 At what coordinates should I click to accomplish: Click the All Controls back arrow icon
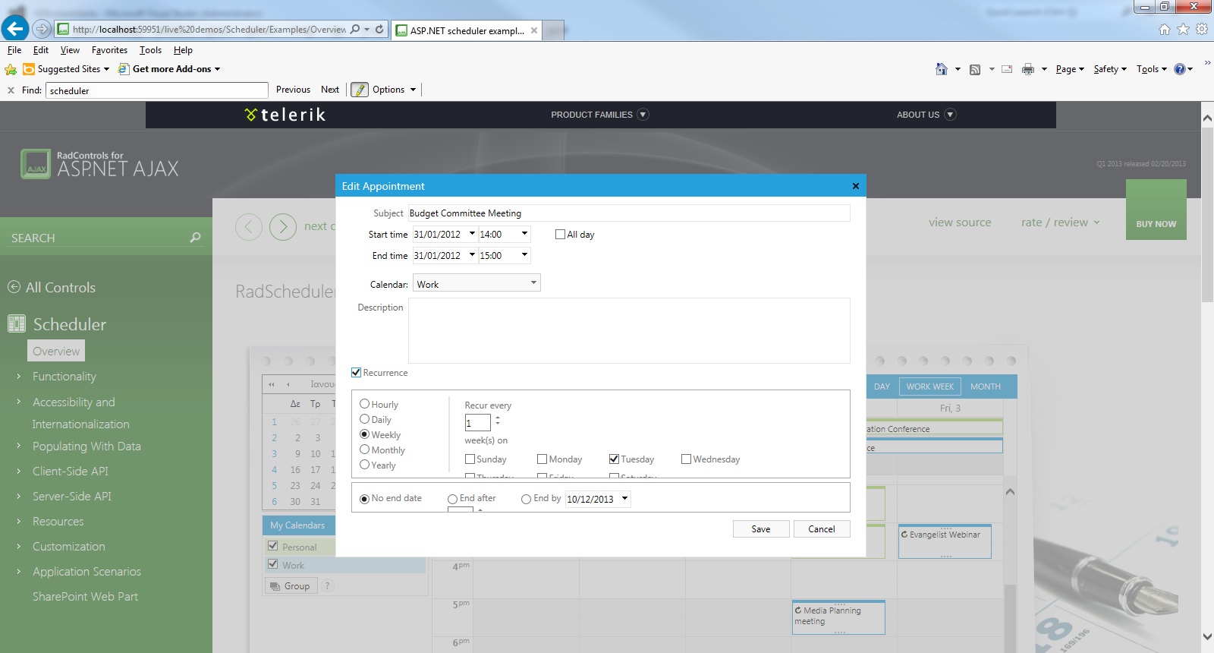pyautogui.click(x=14, y=287)
